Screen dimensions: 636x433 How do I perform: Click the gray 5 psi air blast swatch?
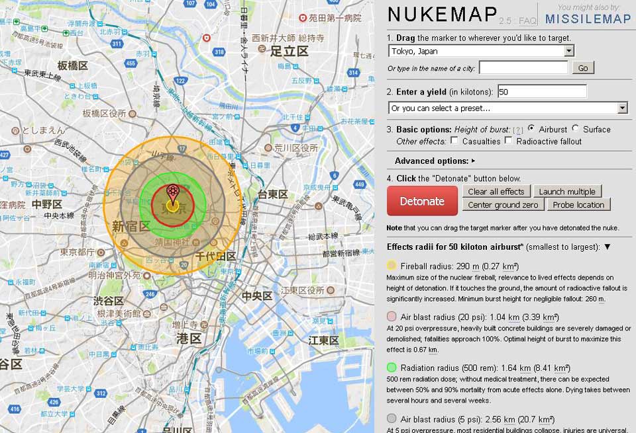(x=392, y=418)
